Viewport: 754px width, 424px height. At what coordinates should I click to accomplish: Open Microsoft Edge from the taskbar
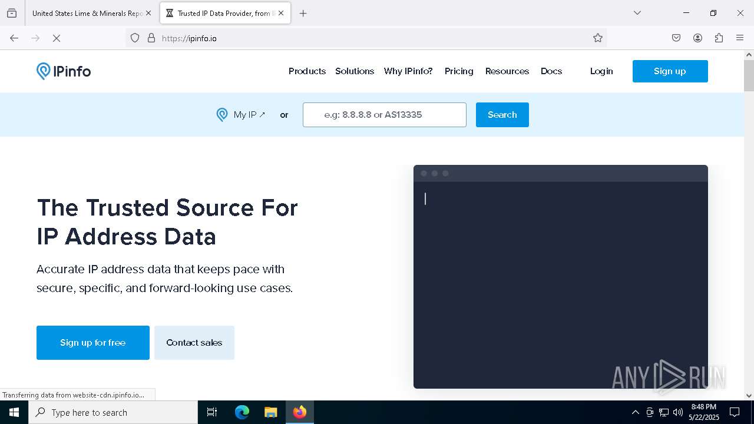pos(242,412)
